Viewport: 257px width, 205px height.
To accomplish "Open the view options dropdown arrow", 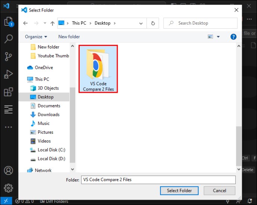I will click(218, 37).
